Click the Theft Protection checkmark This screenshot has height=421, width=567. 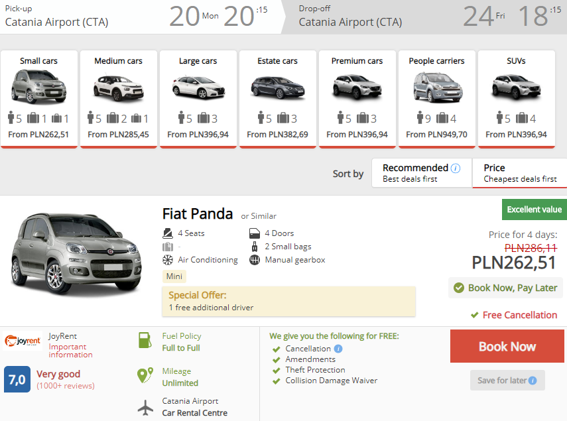[277, 371]
